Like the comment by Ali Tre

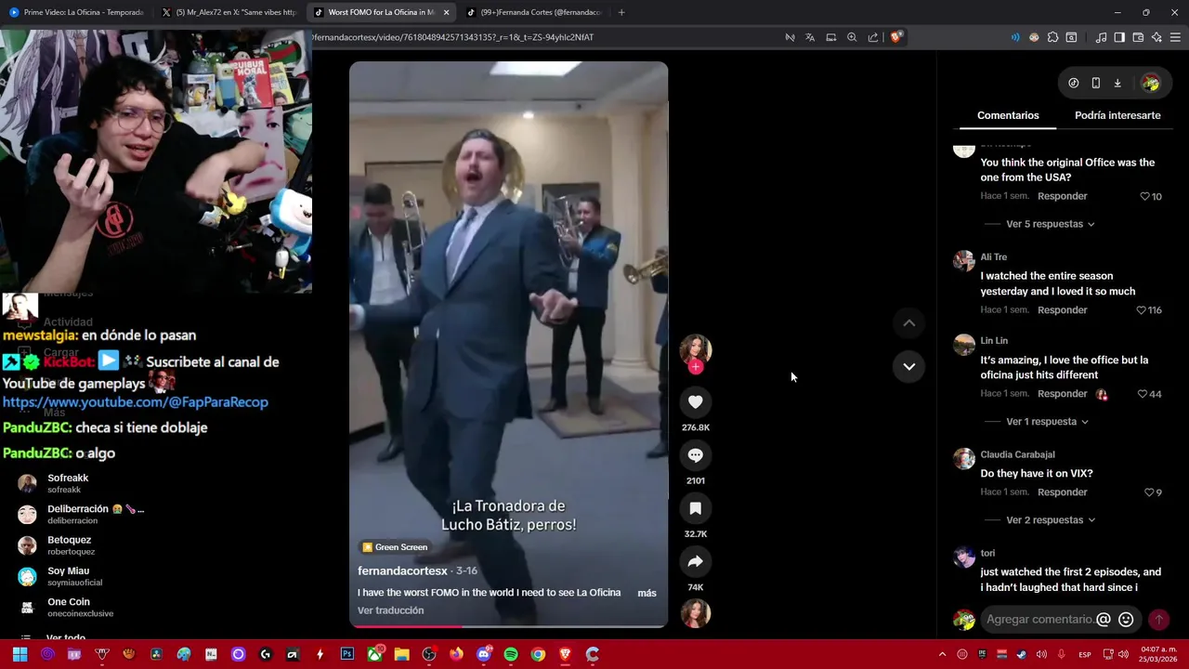tap(1142, 310)
